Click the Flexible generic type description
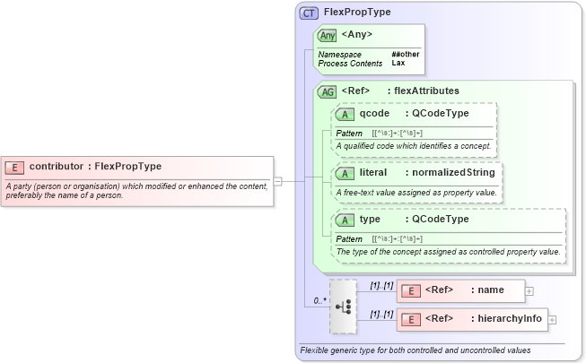The height and width of the screenshot is (363, 586). point(415,350)
